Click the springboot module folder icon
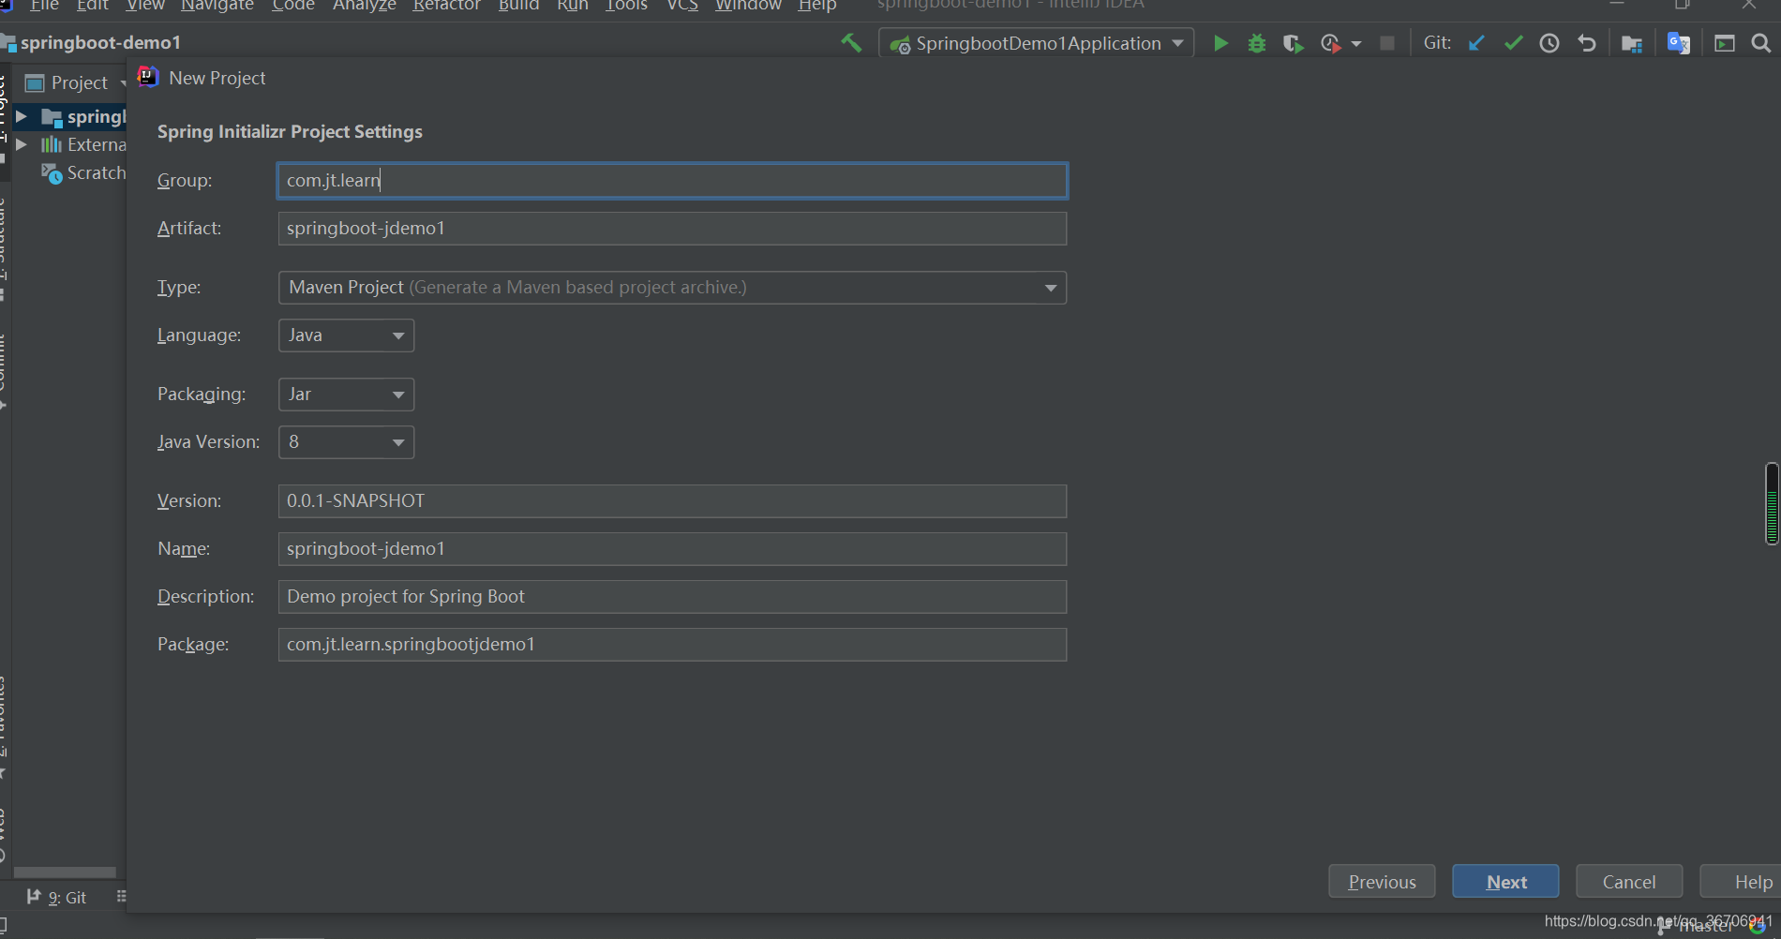The image size is (1781, 939). (x=52, y=117)
